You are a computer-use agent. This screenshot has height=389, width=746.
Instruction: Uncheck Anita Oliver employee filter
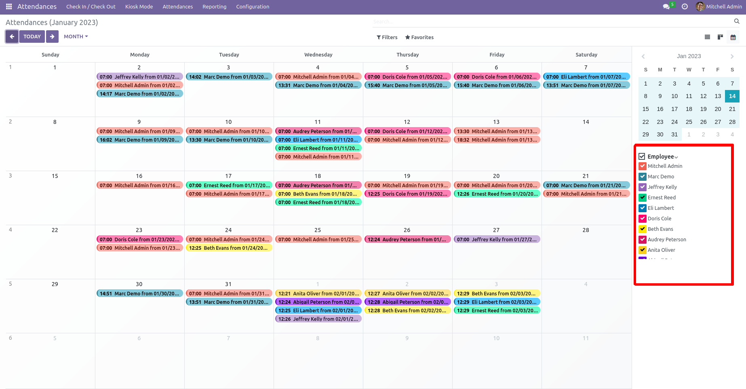coord(643,250)
